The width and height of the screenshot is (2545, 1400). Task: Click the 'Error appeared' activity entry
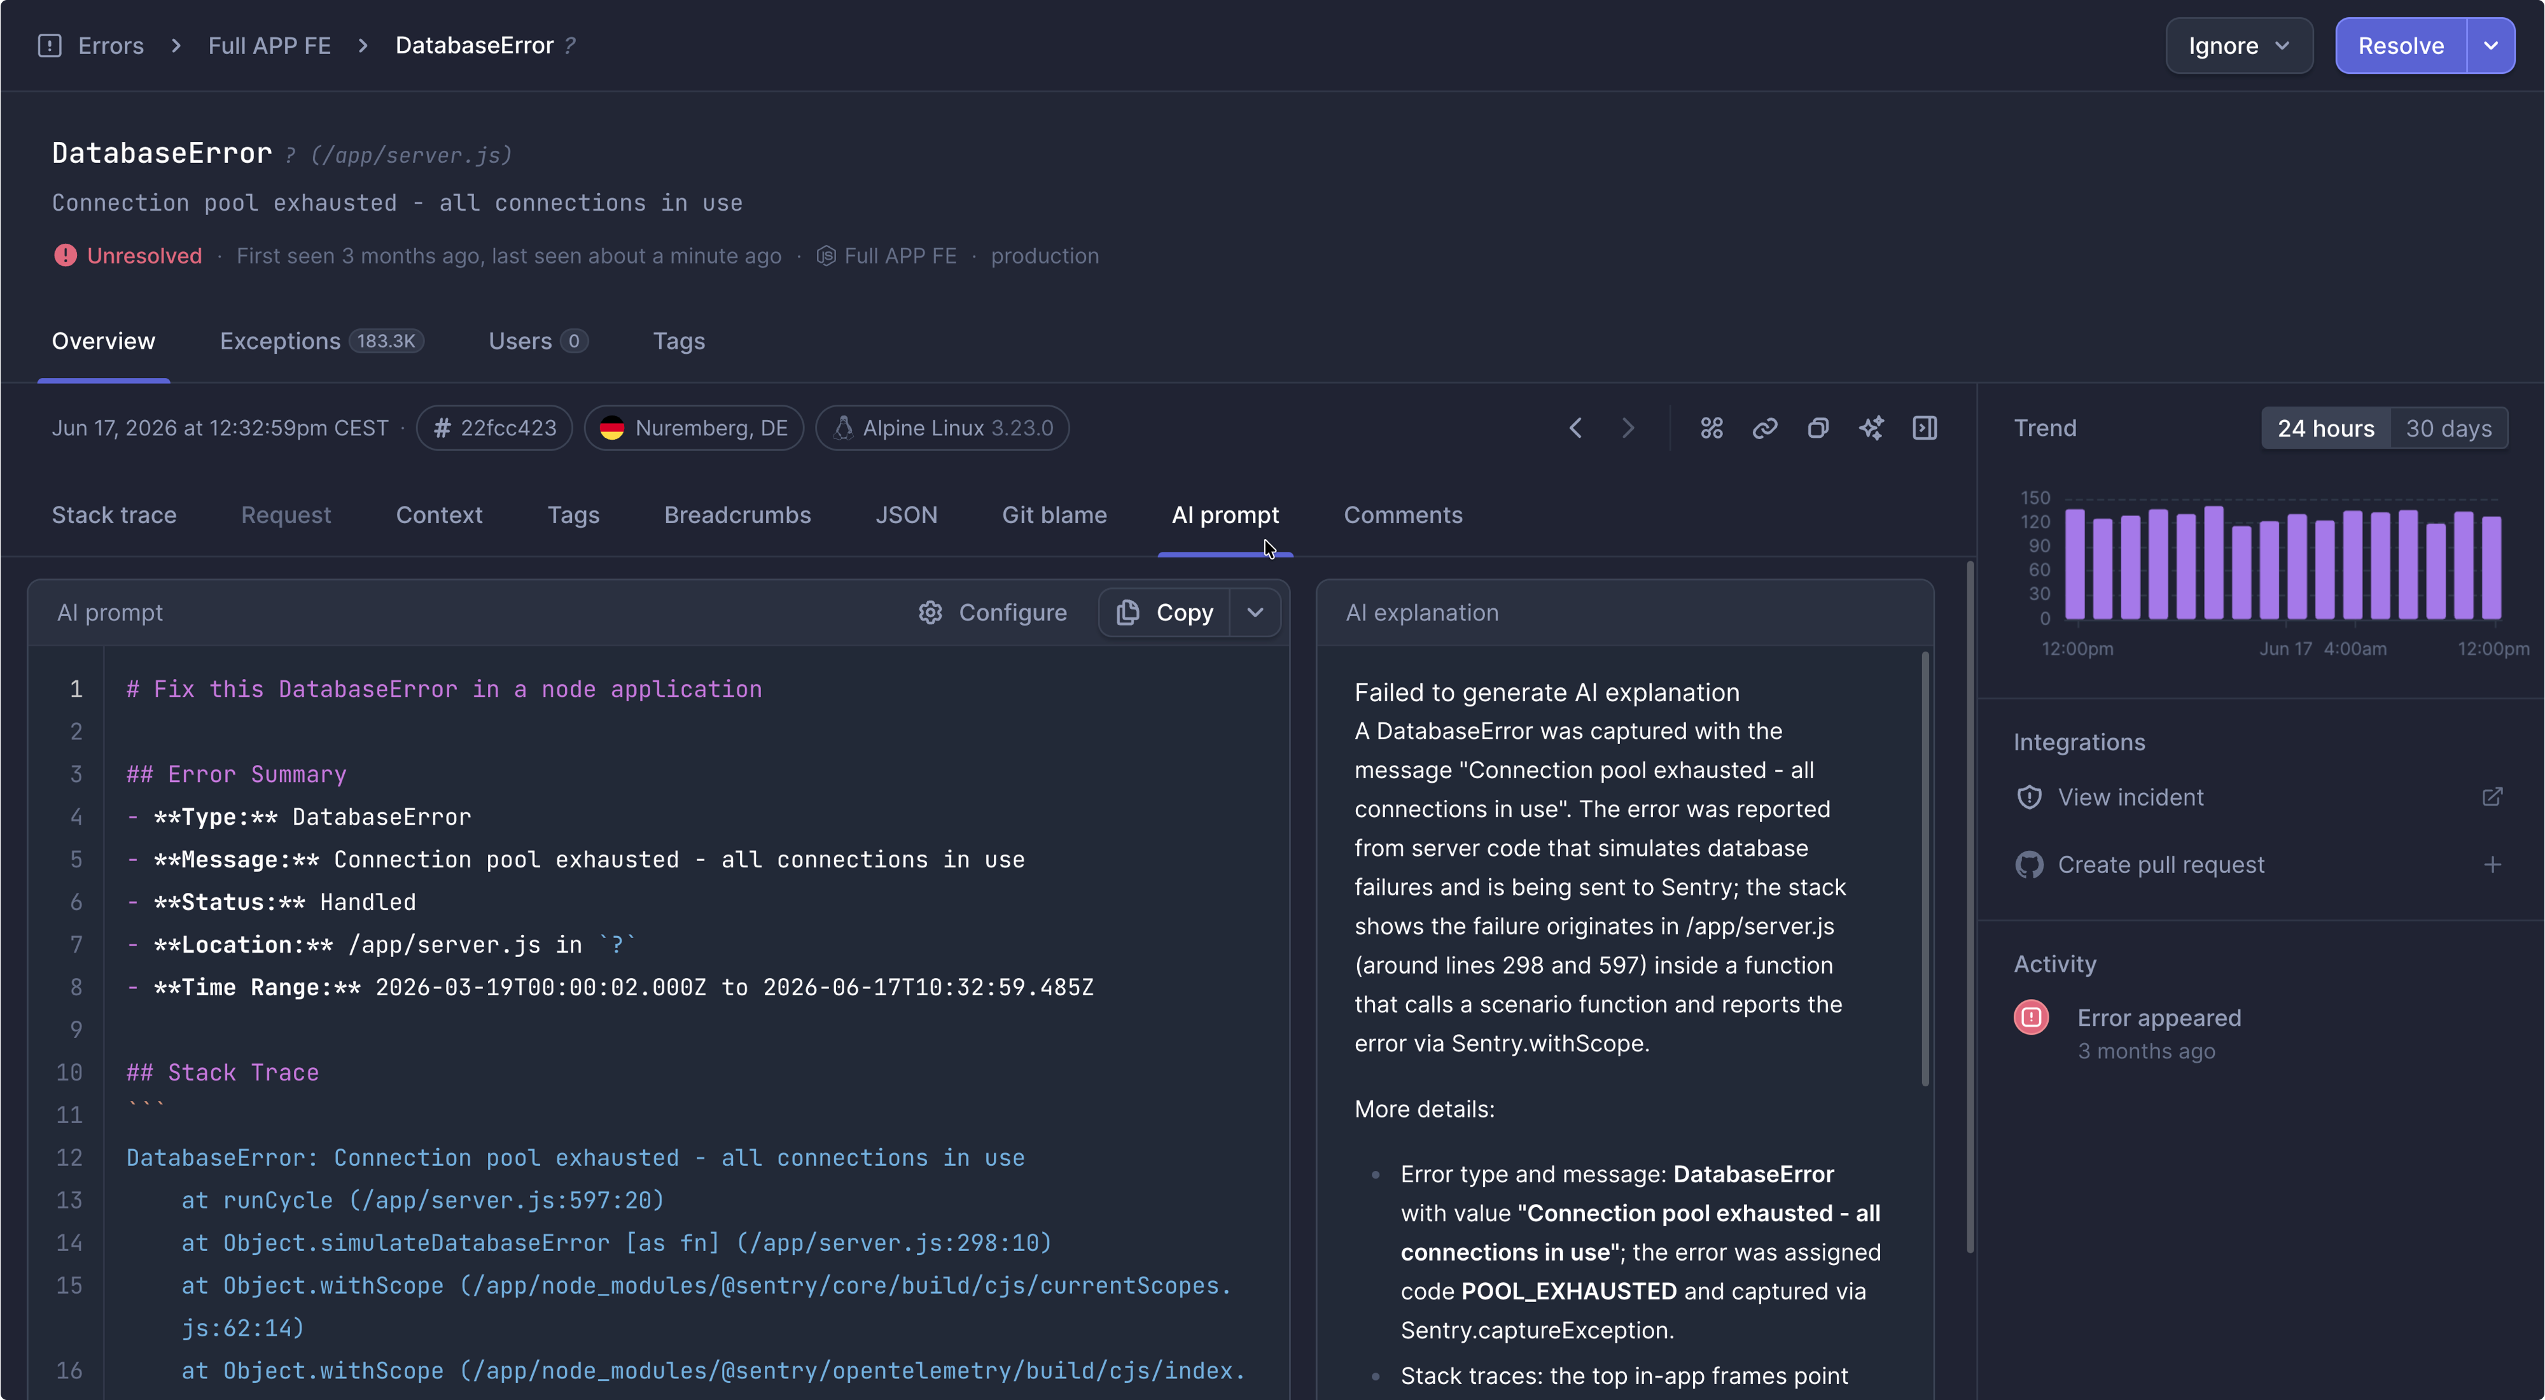(2159, 1018)
